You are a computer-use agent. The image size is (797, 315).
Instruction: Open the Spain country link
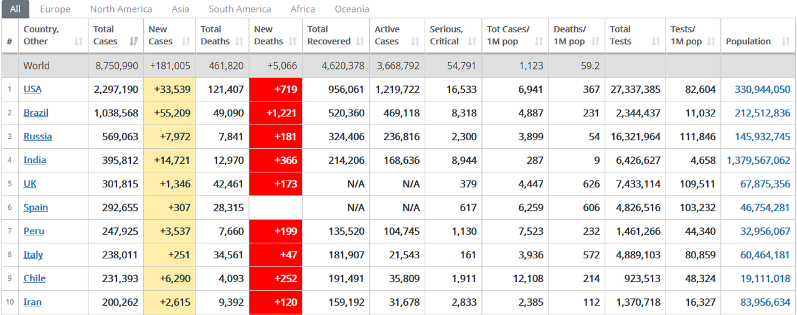point(35,207)
